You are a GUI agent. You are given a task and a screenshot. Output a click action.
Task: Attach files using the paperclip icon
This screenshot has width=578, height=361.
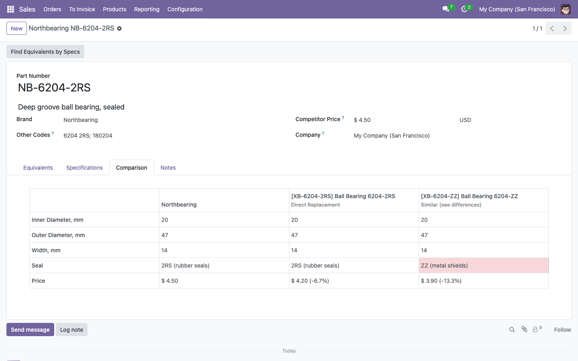[x=524, y=329]
